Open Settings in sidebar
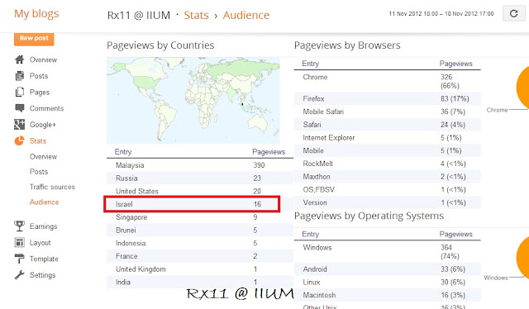 [x=42, y=275]
